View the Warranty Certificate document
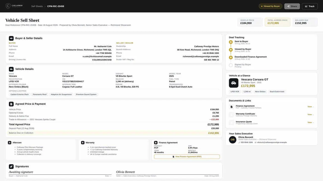The image size is (323, 181). (311, 115)
